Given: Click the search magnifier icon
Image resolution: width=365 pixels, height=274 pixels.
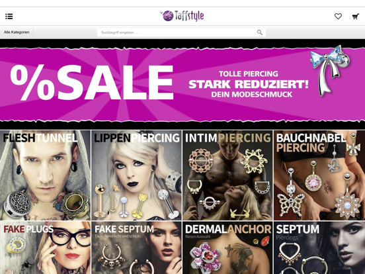Looking at the screenshot, I should click(260, 32).
